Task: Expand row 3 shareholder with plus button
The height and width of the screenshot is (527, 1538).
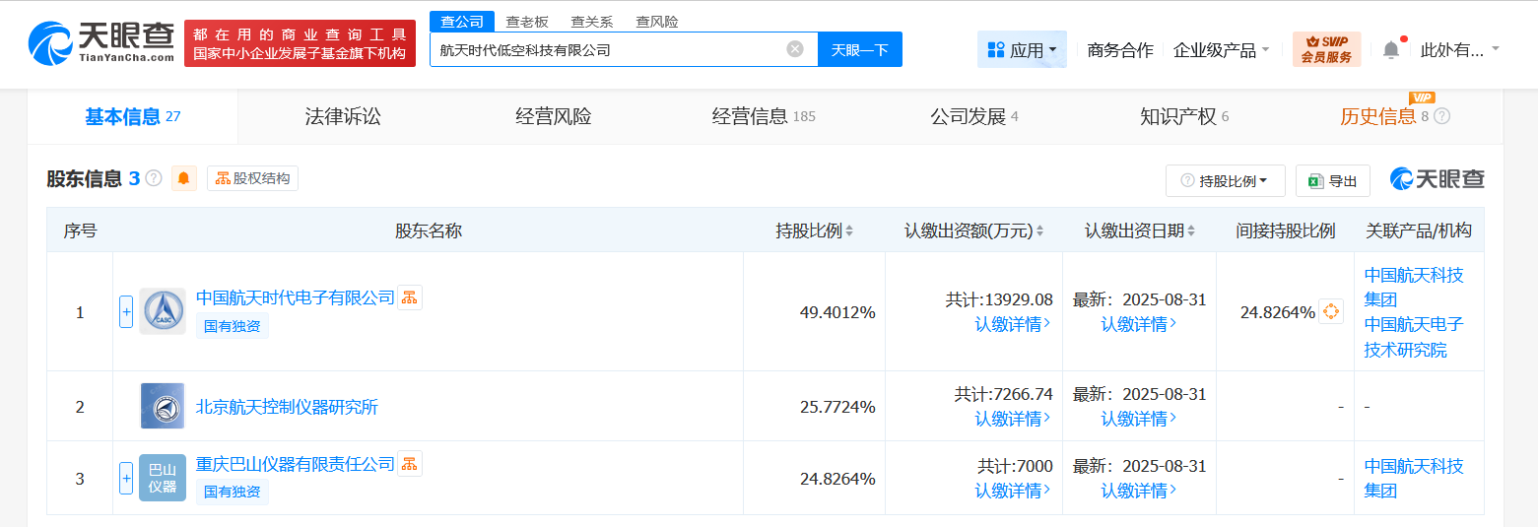Action: coord(126,478)
